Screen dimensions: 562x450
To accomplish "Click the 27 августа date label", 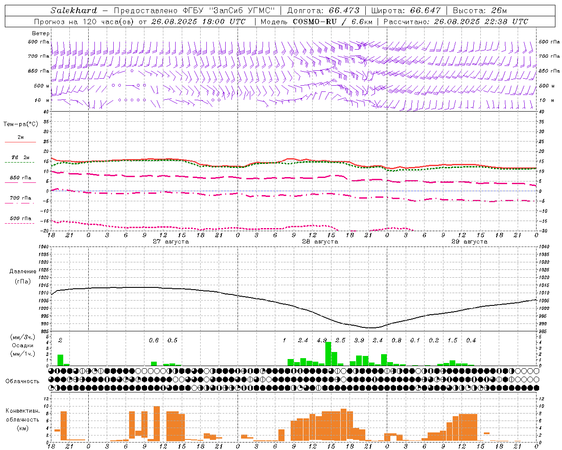I will coord(171,242).
